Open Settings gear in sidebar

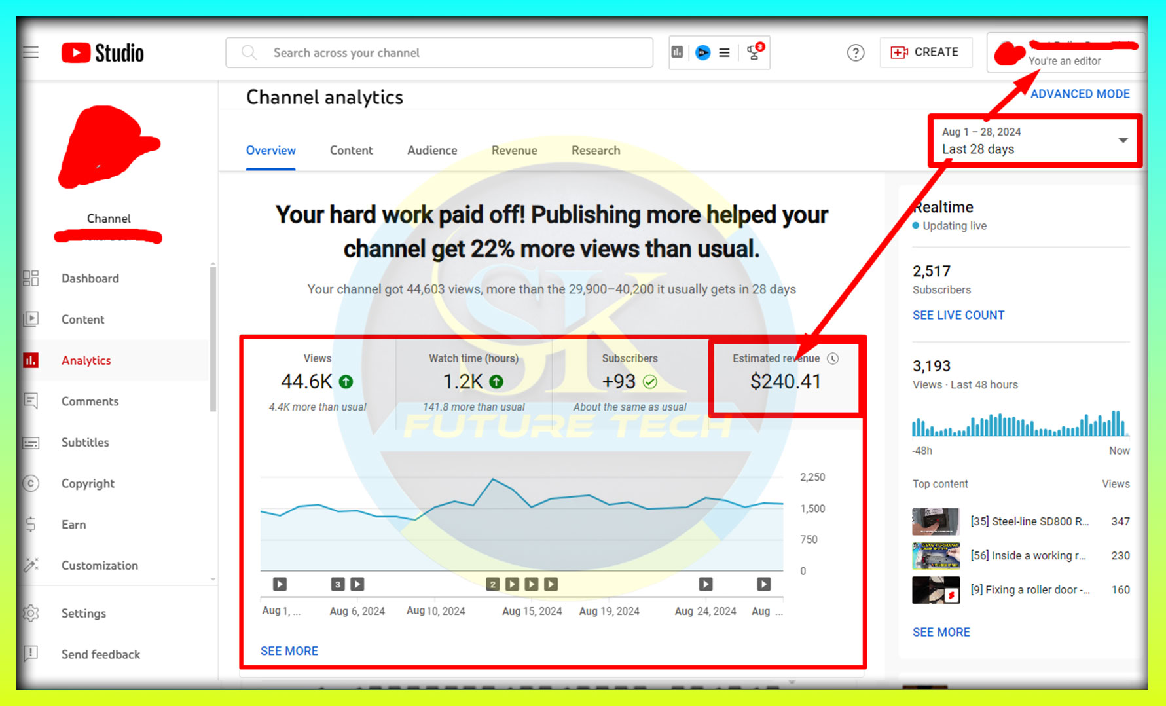[x=31, y=613]
